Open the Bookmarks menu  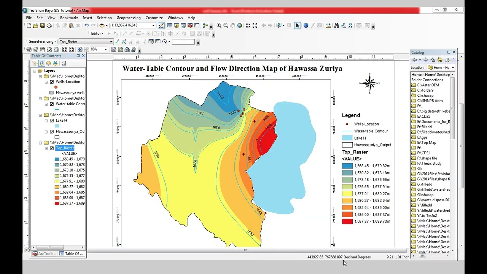[x=69, y=18]
